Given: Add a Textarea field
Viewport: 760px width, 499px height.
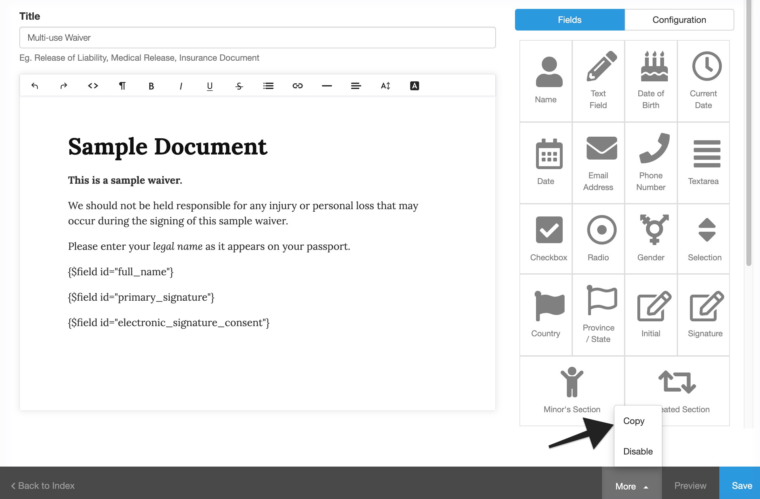Looking at the screenshot, I should 703,163.
